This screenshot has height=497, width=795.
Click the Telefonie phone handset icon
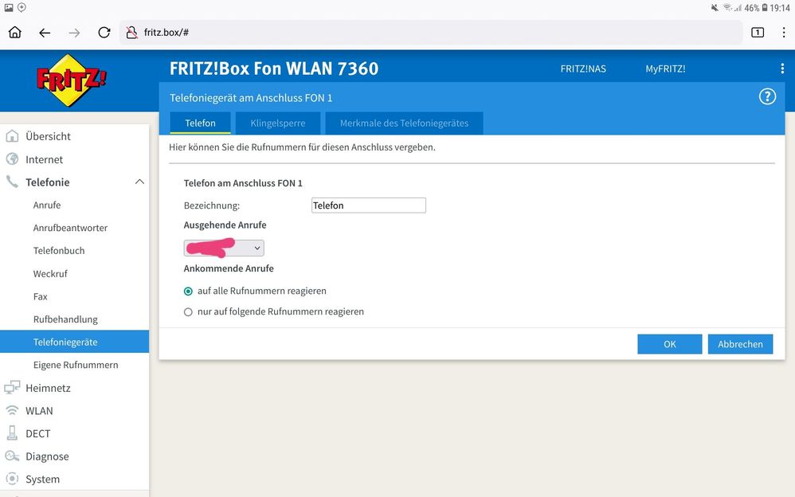coord(12,182)
